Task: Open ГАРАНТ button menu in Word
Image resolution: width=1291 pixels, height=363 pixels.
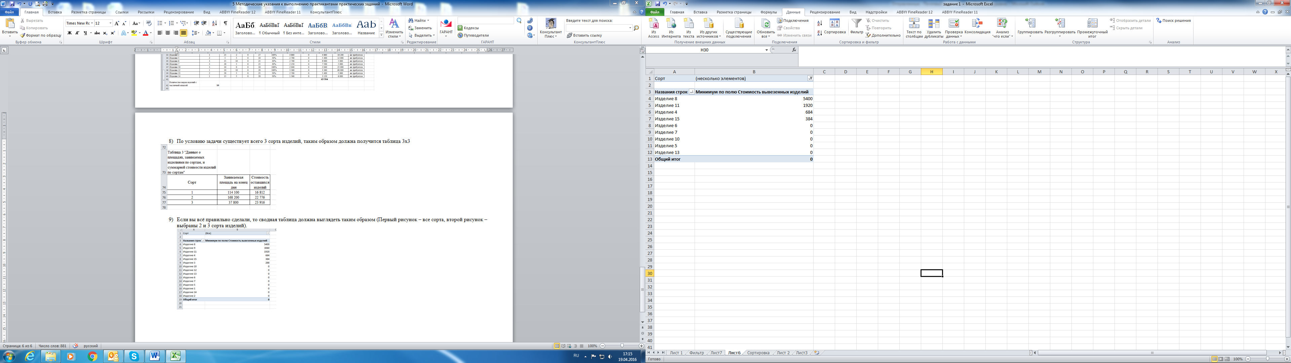Action: pyautogui.click(x=446, y=29)
